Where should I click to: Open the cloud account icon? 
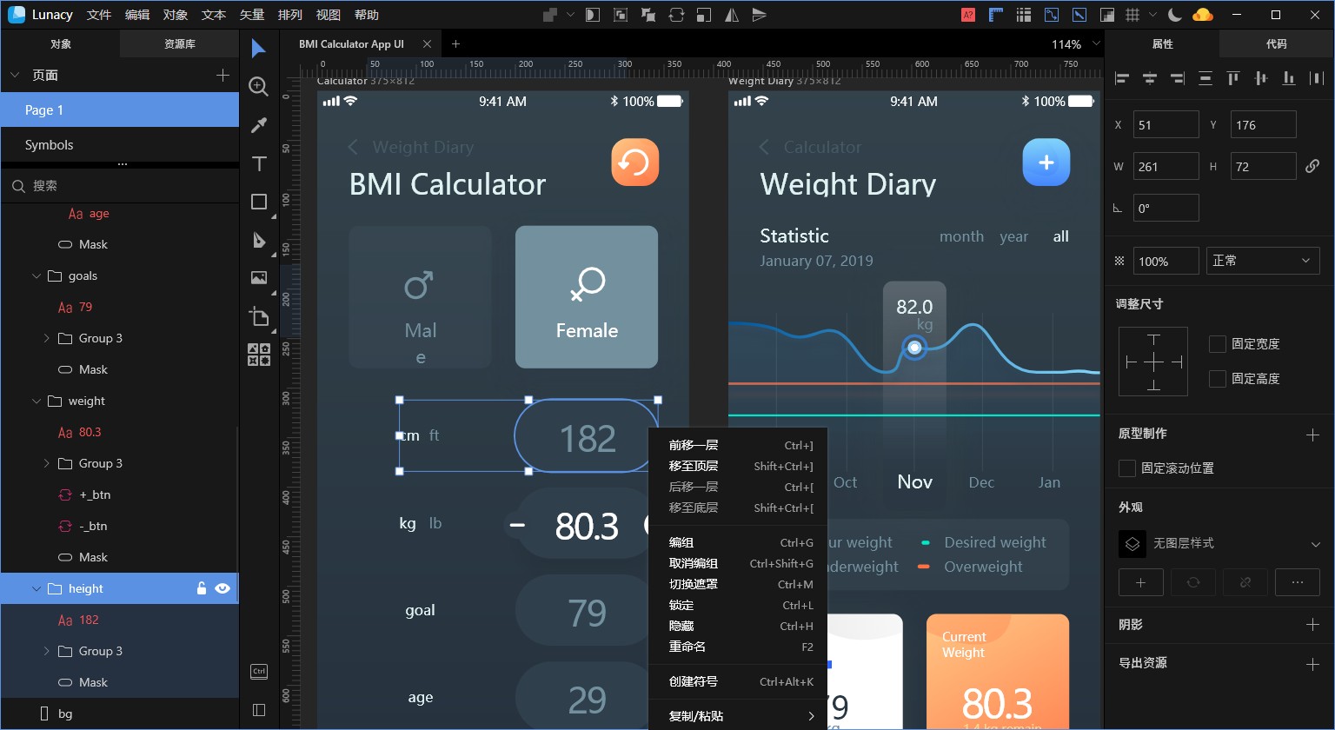1202,15
